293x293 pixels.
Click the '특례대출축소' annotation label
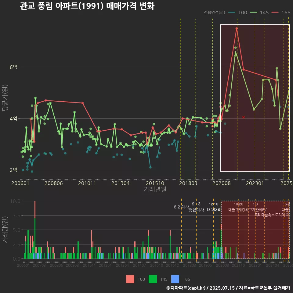[265, 215]
